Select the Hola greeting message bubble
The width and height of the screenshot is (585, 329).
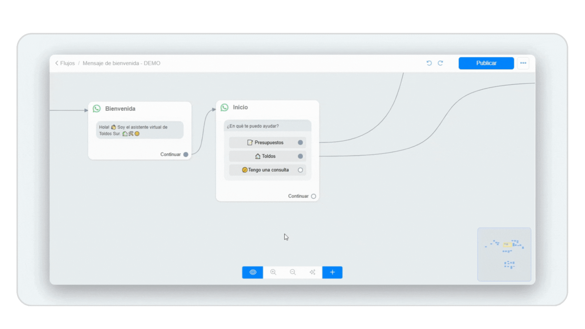[x=140, y=130]
